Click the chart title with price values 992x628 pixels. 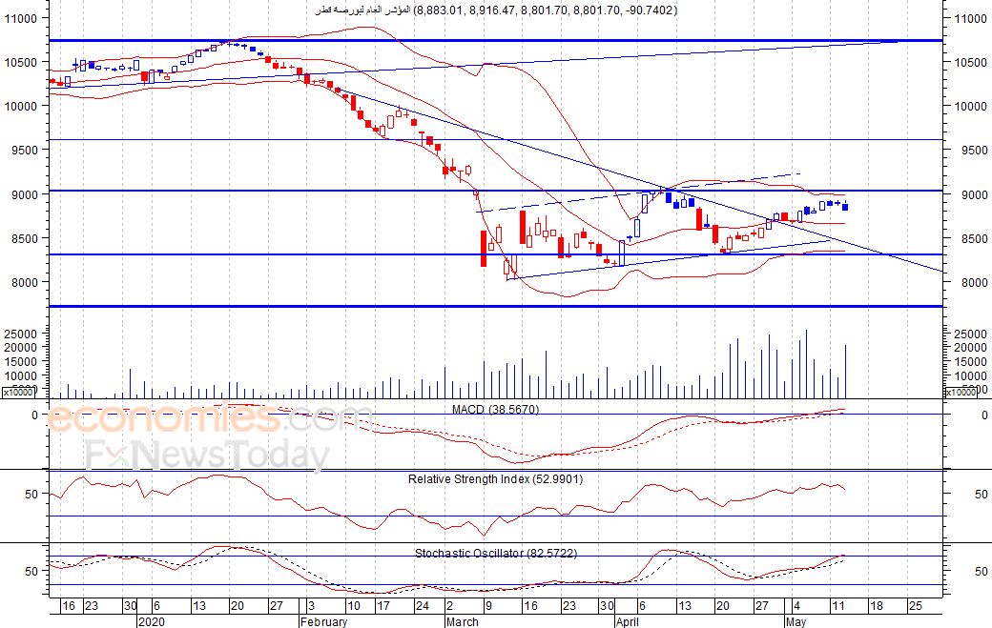tap(496, 10)
